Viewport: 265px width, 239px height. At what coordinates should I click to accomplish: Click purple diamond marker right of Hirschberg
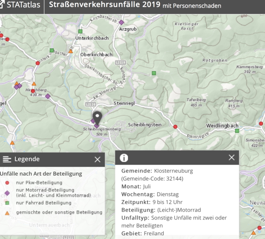48,96
